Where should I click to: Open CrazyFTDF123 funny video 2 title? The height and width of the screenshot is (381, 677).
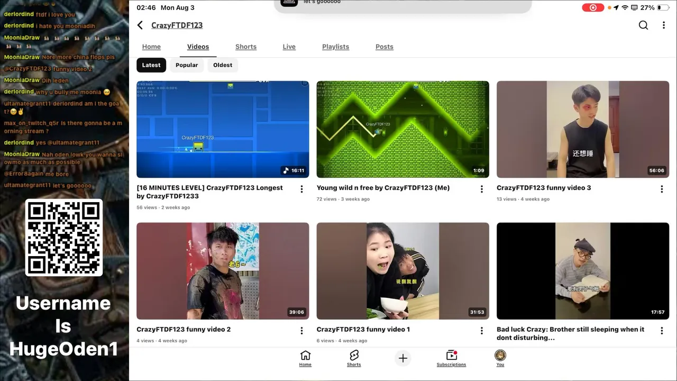[x=184, y=330]
